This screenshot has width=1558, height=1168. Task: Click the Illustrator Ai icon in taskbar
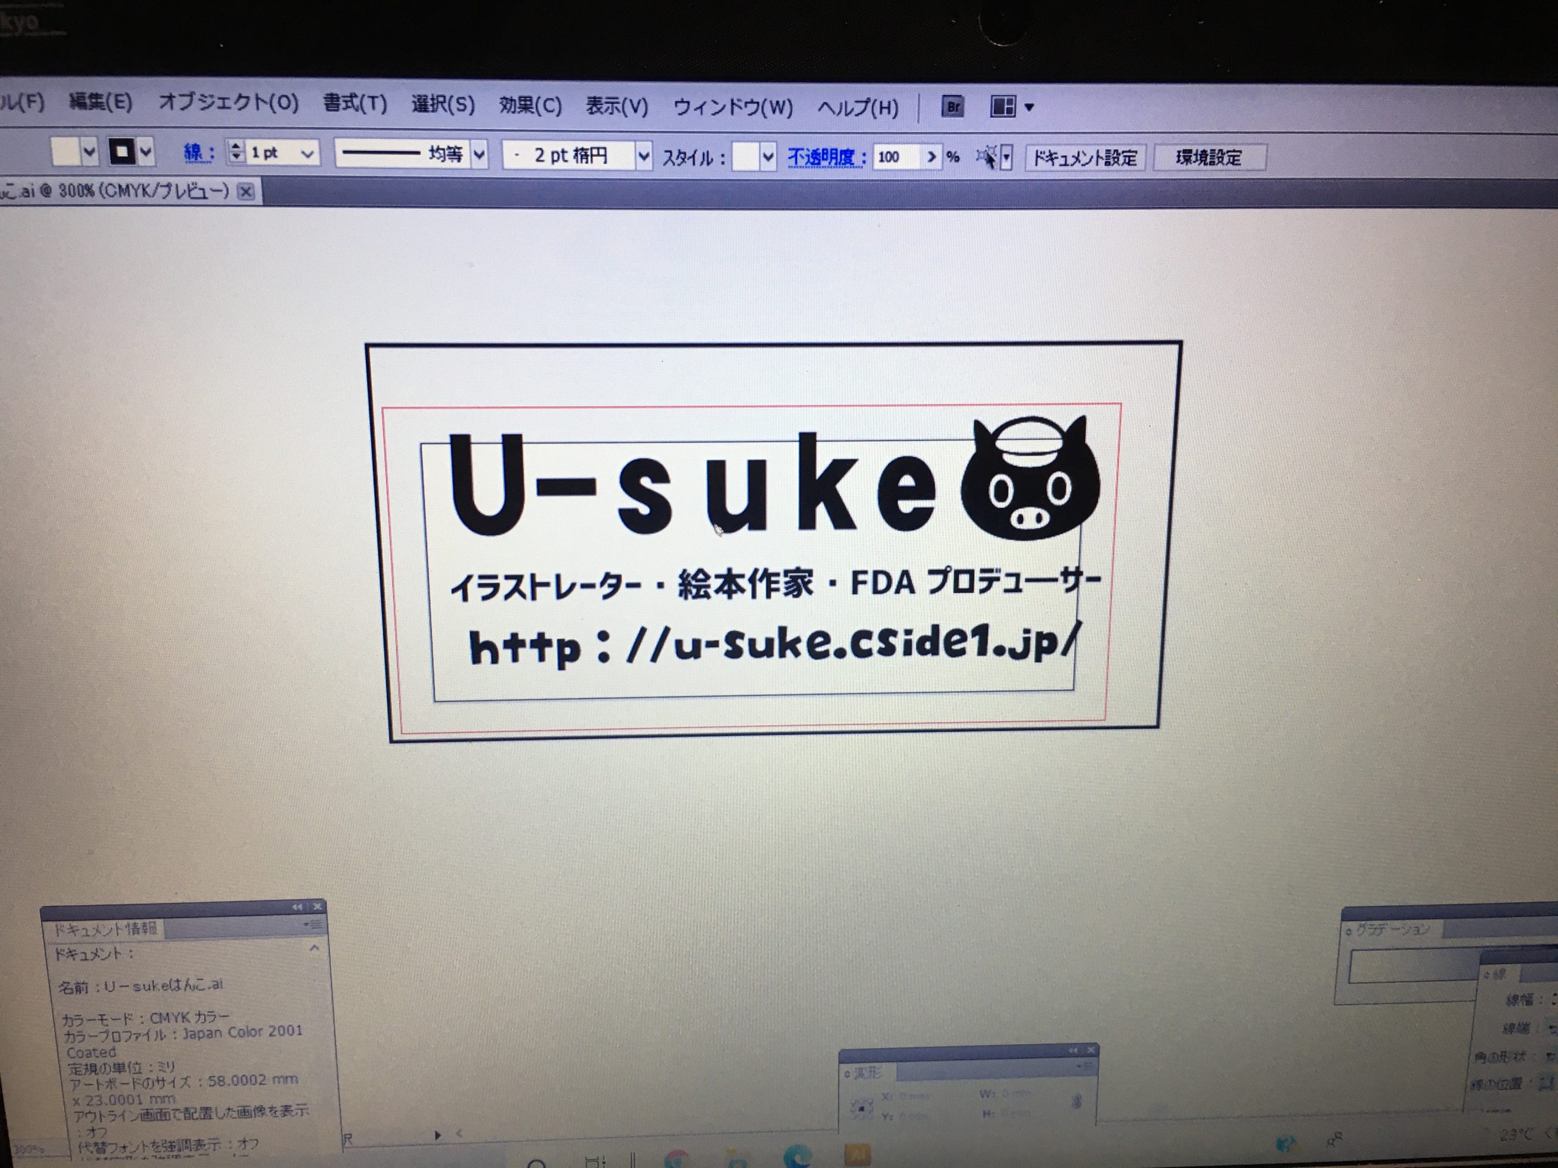(x=857, y=1156)
